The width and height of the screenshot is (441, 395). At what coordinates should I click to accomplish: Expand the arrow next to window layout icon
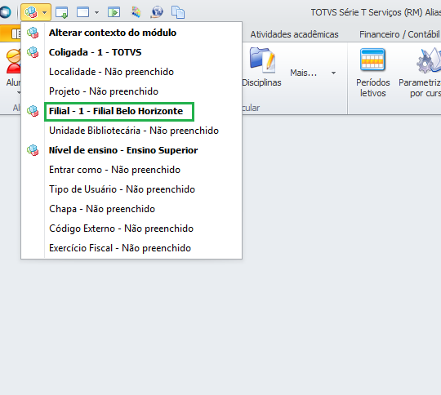pos(96,13)
